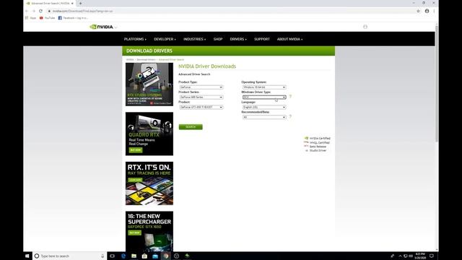This screenshot has width=462, height=260.
Task: Click the volume icon in system tray
Action: (x=411, y=256)
